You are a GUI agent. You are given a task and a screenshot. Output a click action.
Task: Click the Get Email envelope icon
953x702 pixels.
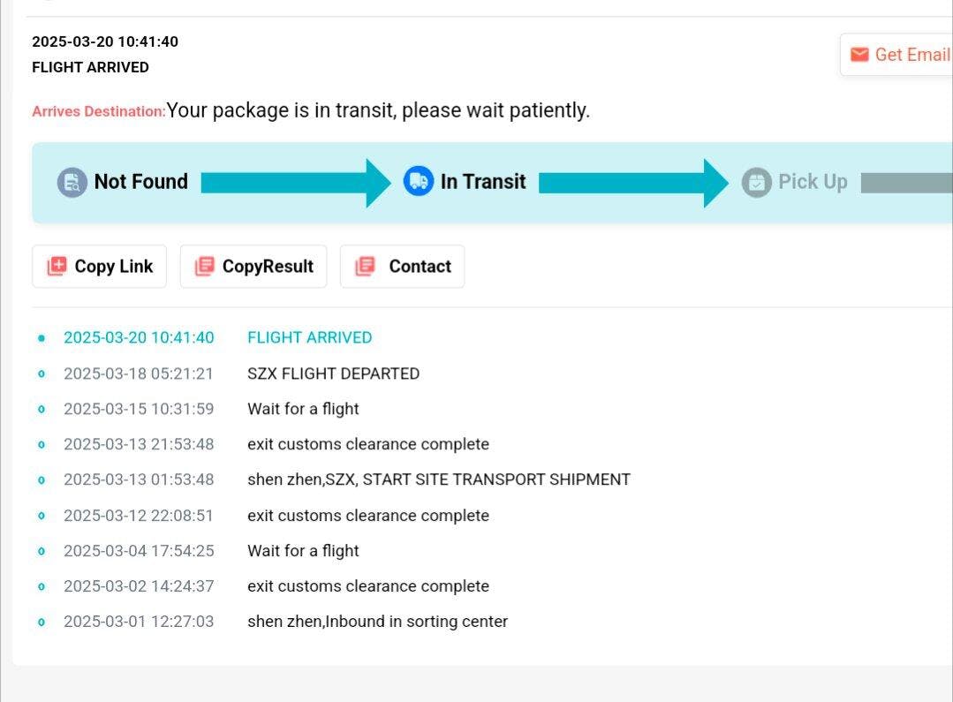(859, 55)
